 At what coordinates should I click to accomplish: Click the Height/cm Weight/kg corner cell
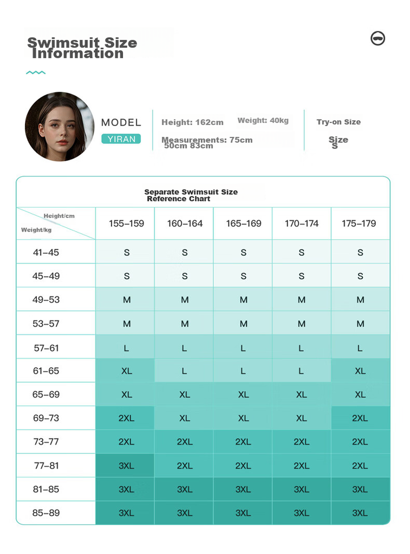[x=56, y=223]
